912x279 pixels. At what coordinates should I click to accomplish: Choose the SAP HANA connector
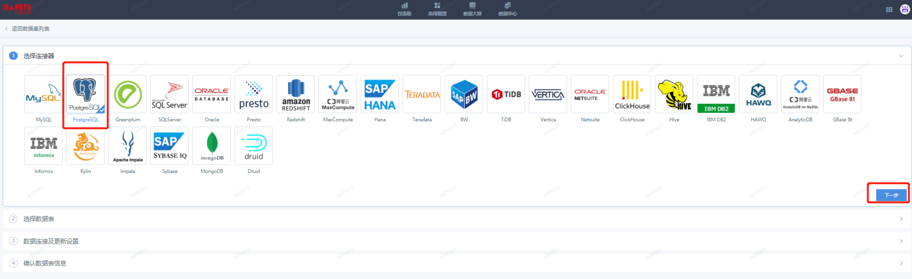[380, 94]
